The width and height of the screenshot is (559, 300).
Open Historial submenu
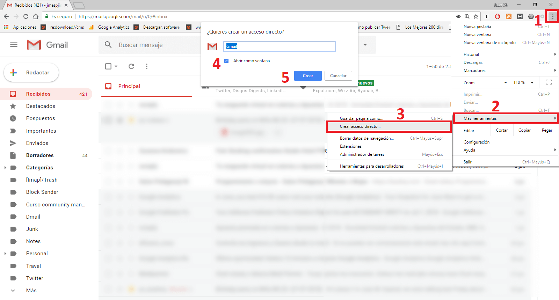point(505,54)
